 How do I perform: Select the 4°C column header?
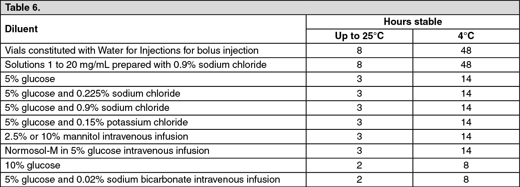(466, 36)
